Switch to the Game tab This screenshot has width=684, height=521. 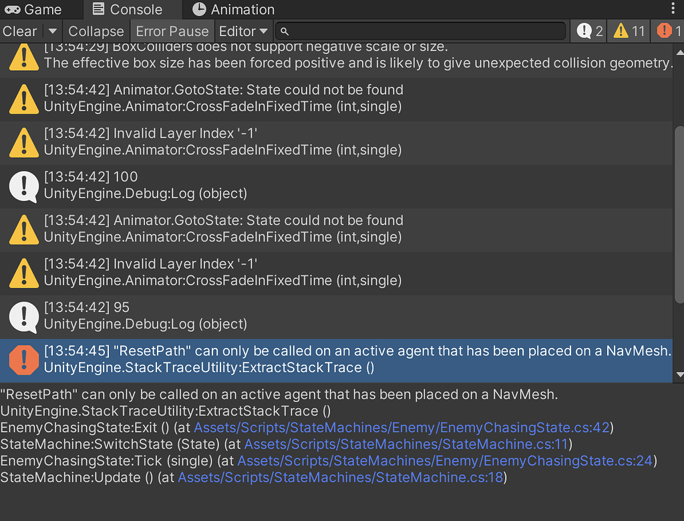point(33,9)
